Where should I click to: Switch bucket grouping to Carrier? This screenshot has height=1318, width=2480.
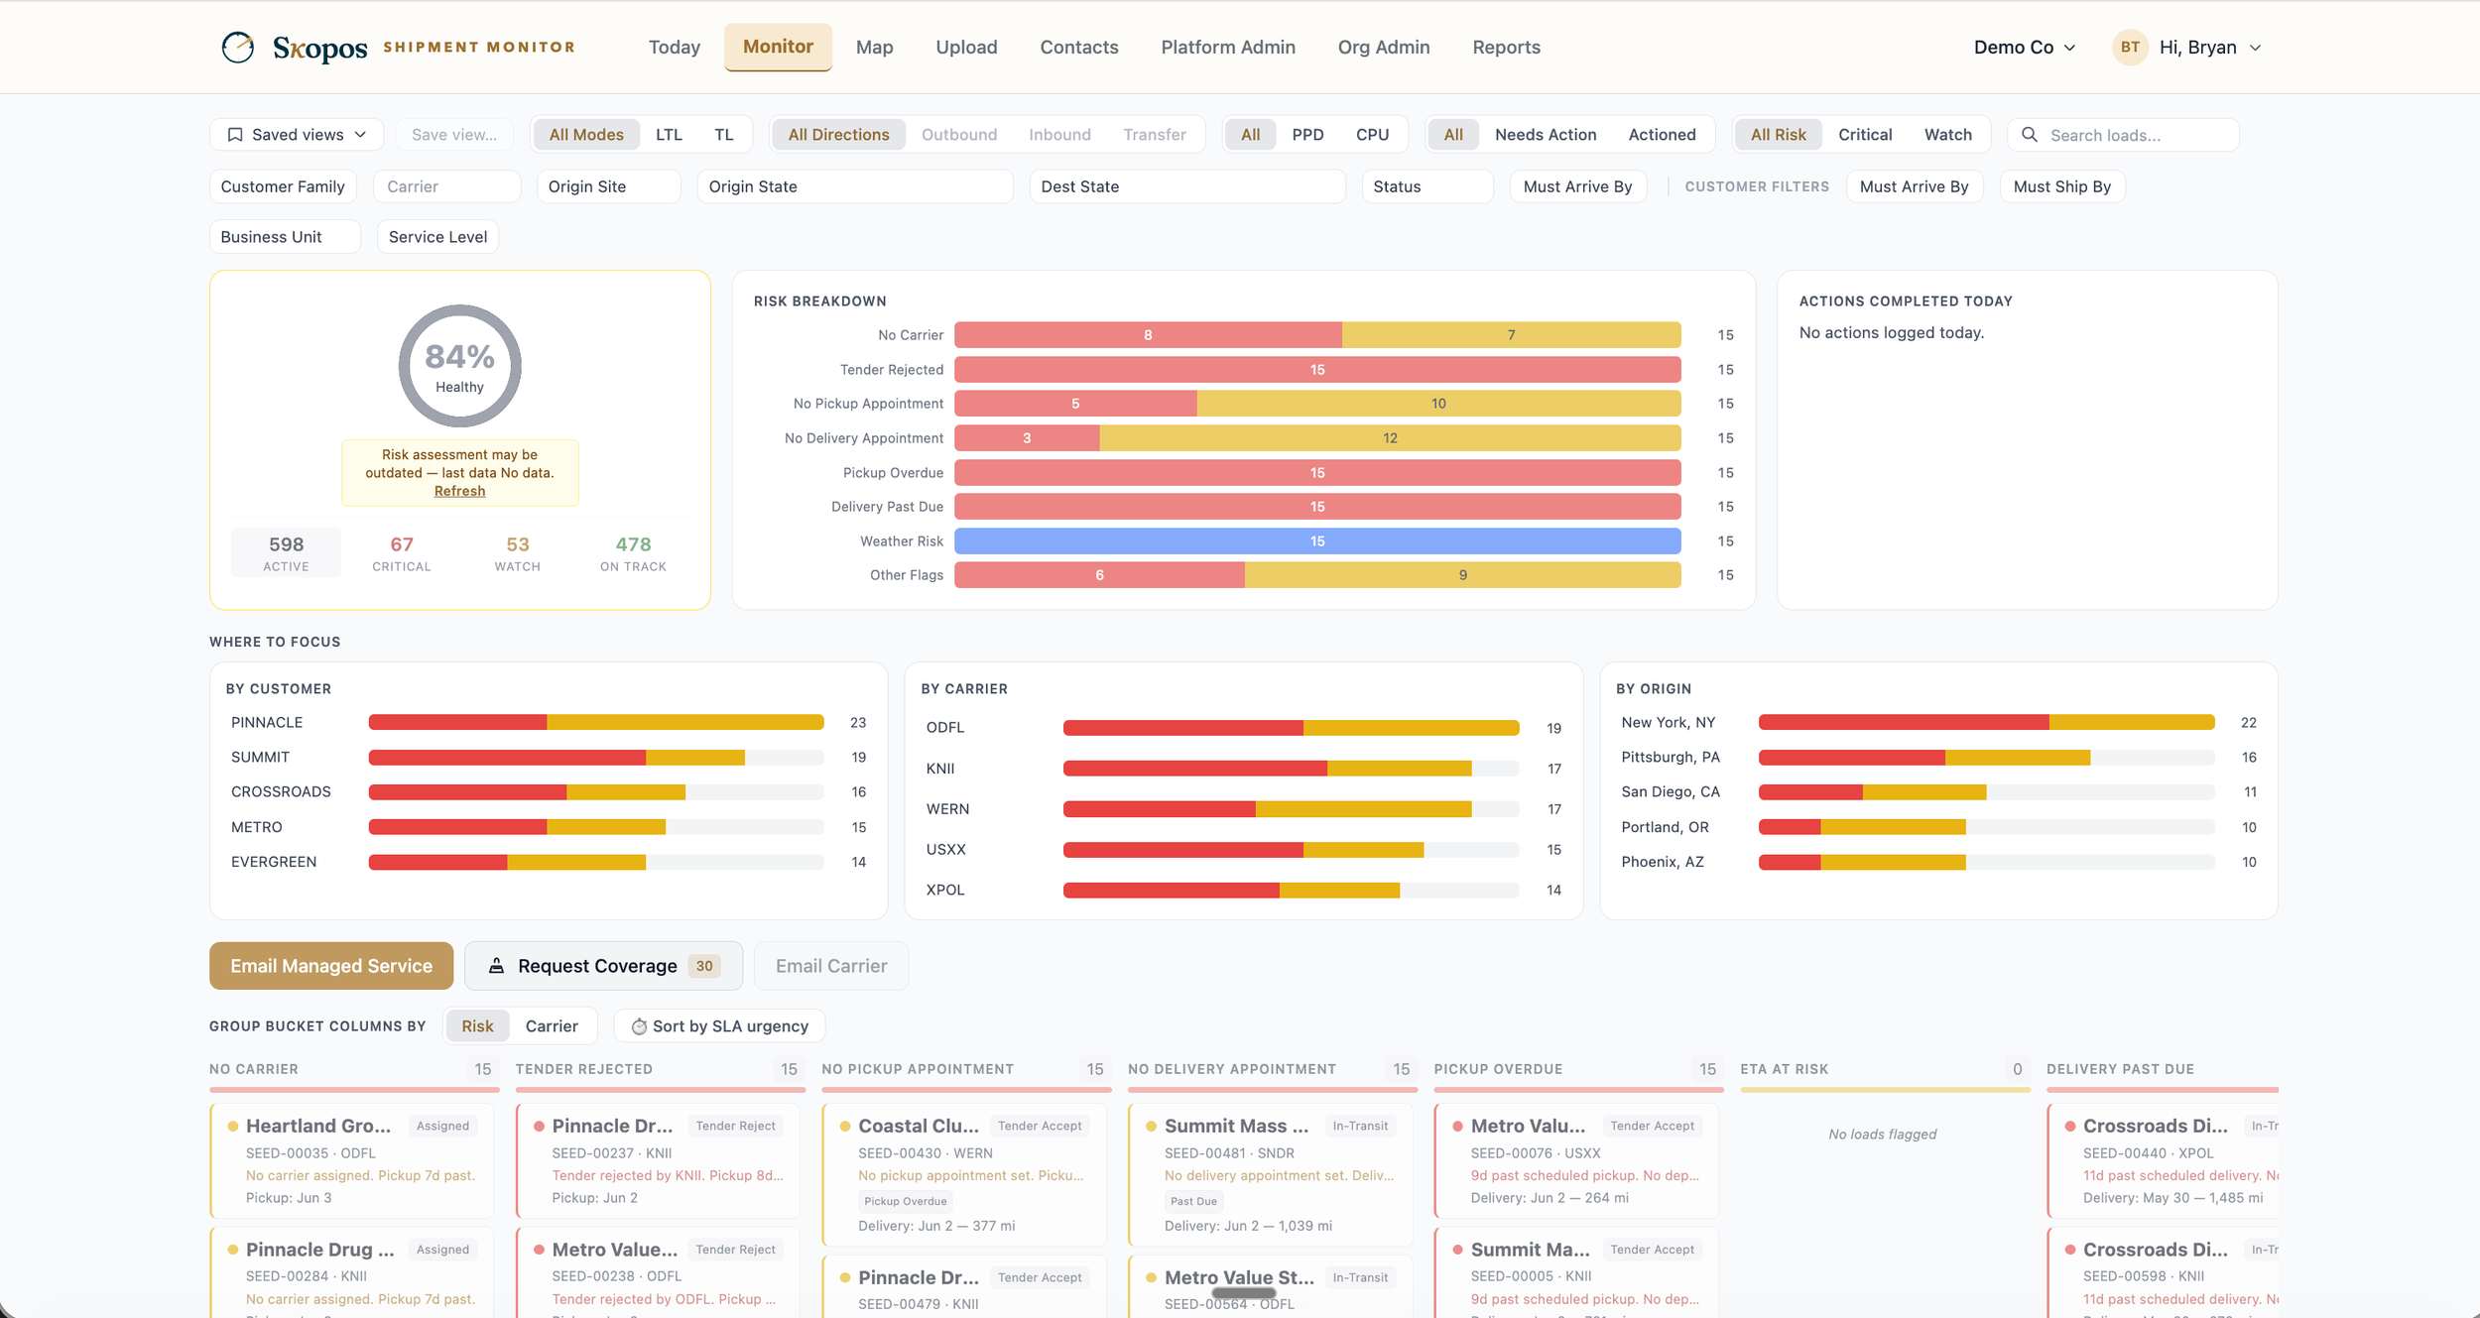pyautogui.click(x=552, y=1025)
